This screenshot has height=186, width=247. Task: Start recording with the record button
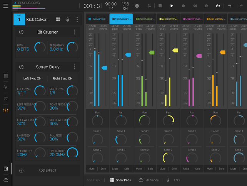pyautogui.click(x=183, y=6)
